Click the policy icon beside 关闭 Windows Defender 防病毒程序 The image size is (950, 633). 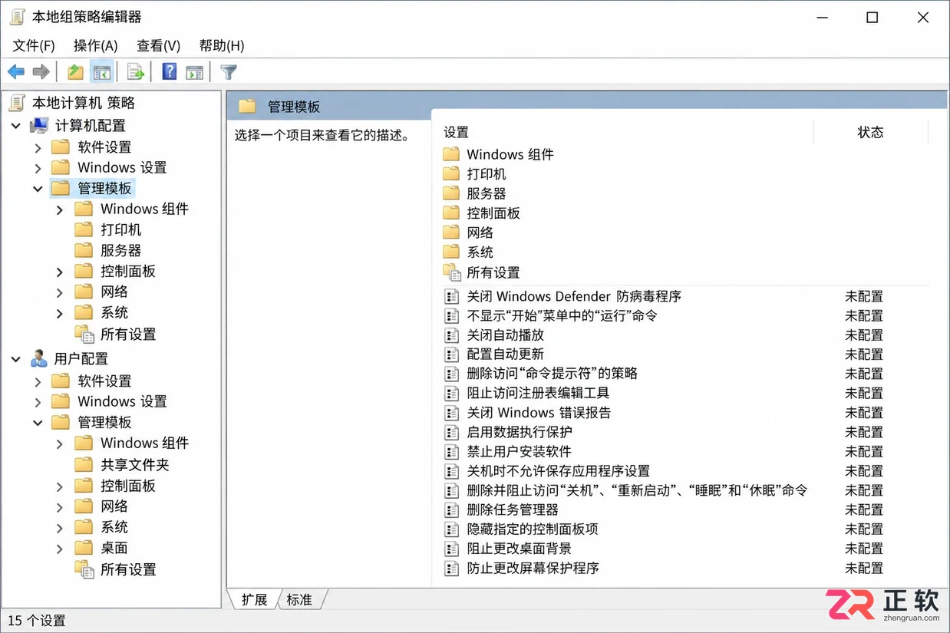[x=452, y=296]
